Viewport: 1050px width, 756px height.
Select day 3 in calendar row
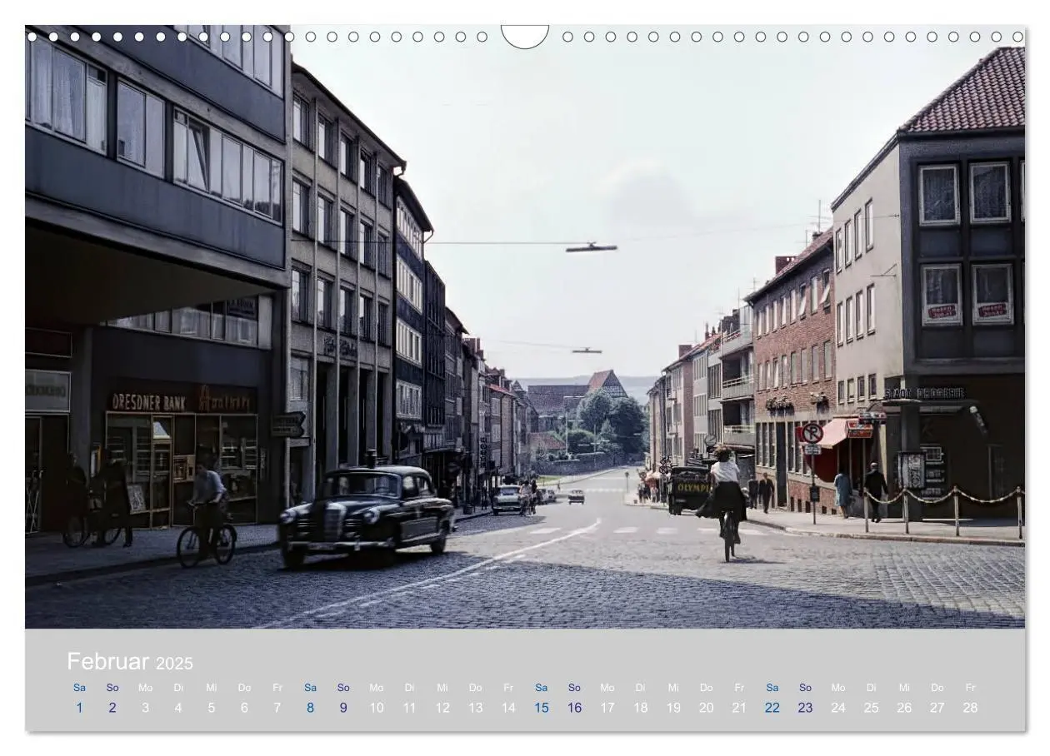point(145,708)
